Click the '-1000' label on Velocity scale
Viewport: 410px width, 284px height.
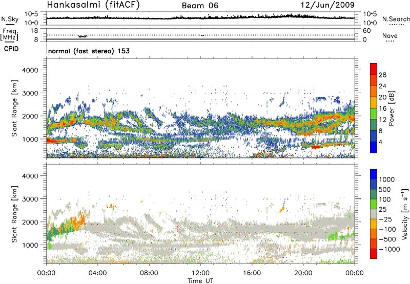[389, 249]
